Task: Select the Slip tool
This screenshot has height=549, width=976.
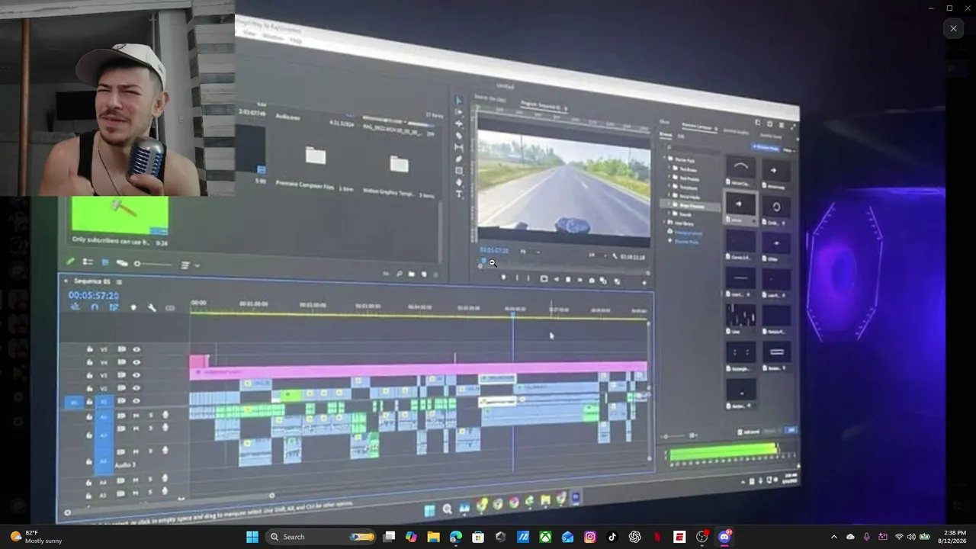Action: pos(459,147)
